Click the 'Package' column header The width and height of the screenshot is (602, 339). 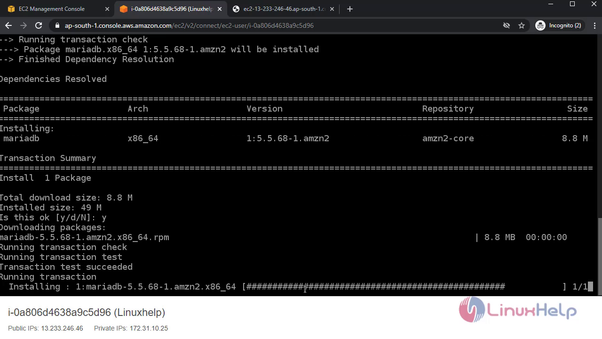coord(21,109)
